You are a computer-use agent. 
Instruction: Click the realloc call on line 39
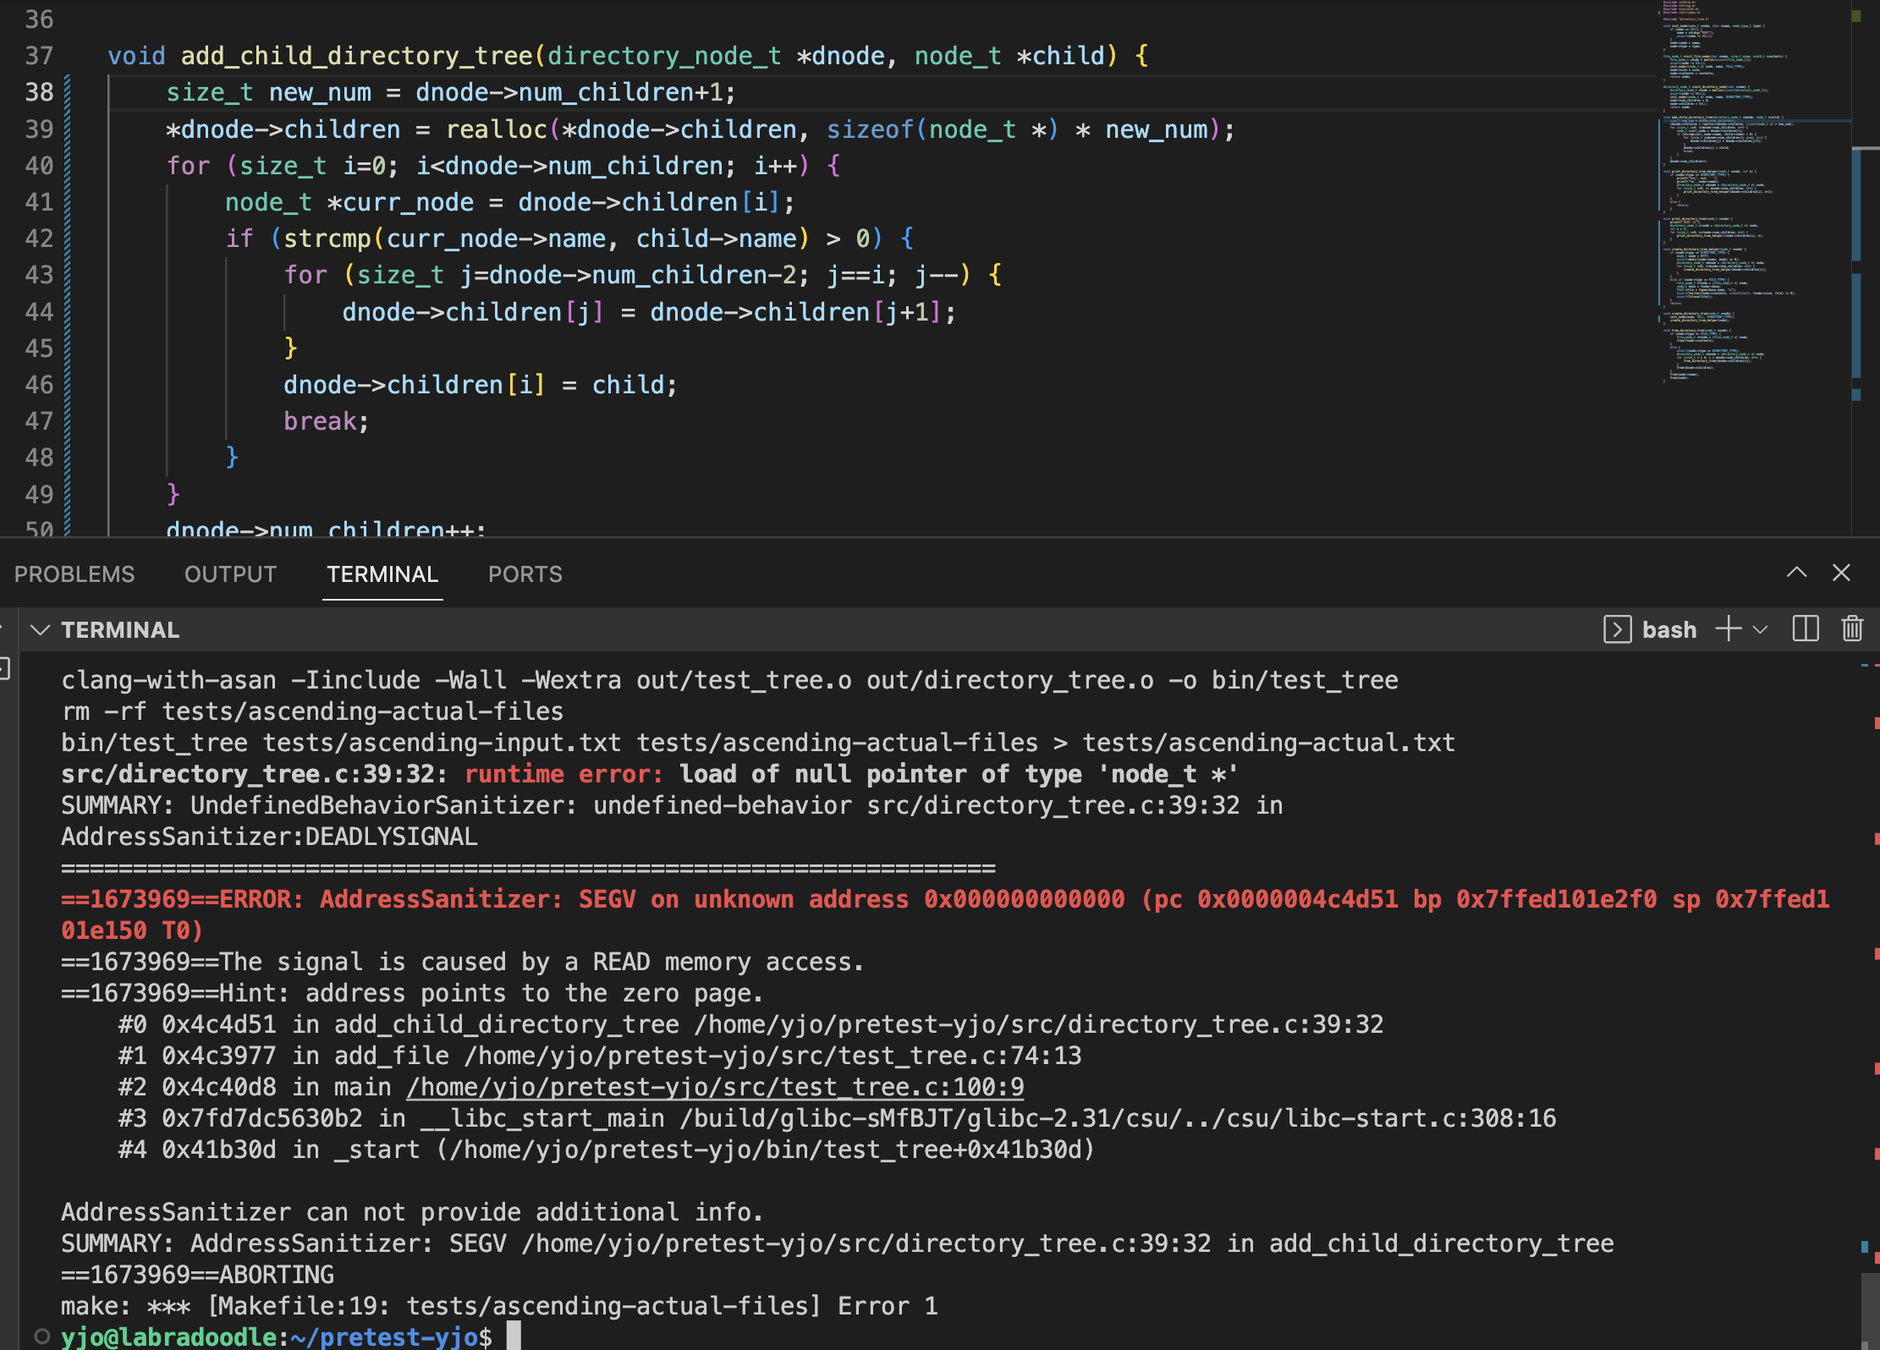496,129
